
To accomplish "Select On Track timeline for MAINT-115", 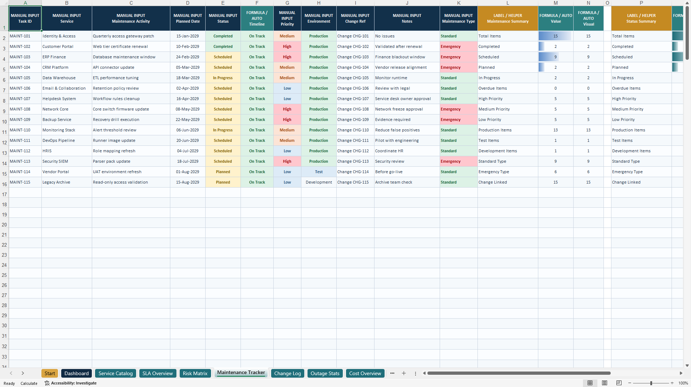I will (x=257, y=182).
